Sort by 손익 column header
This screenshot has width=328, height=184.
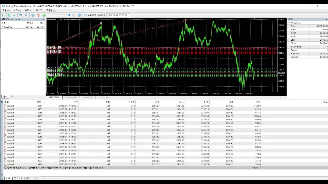(248, 102)
